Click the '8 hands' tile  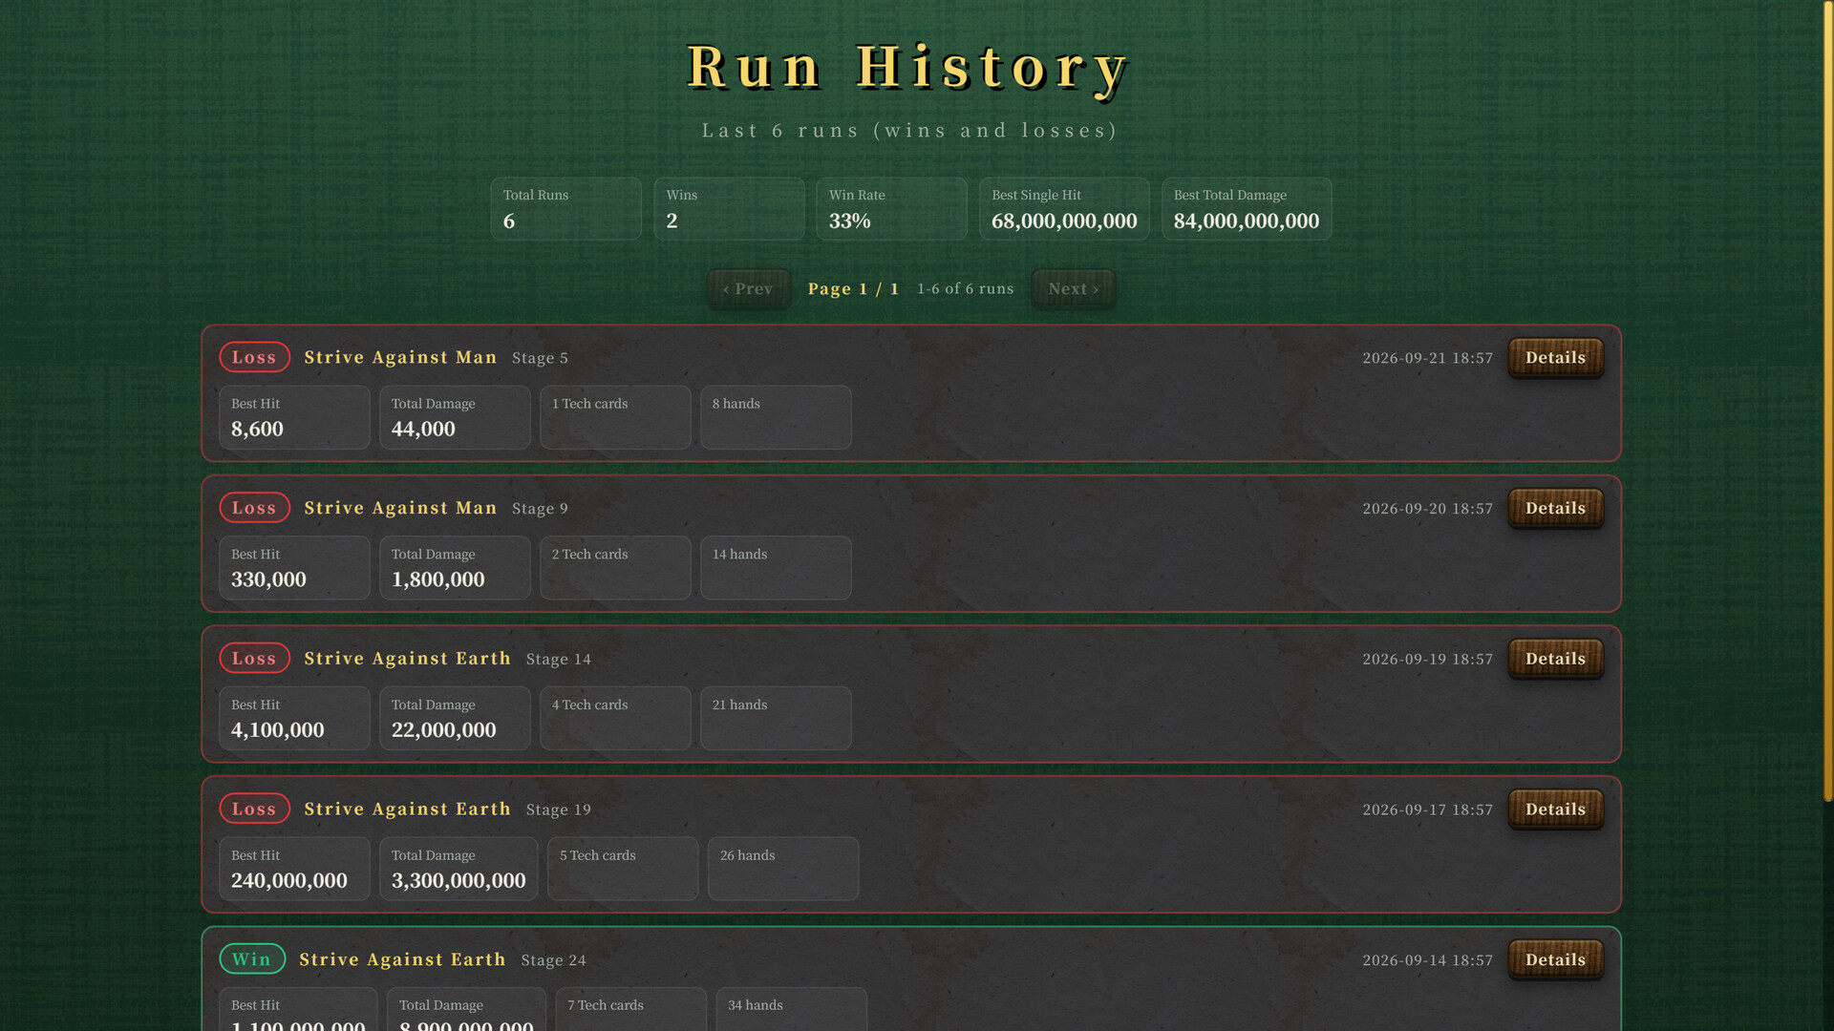(776, 417)
